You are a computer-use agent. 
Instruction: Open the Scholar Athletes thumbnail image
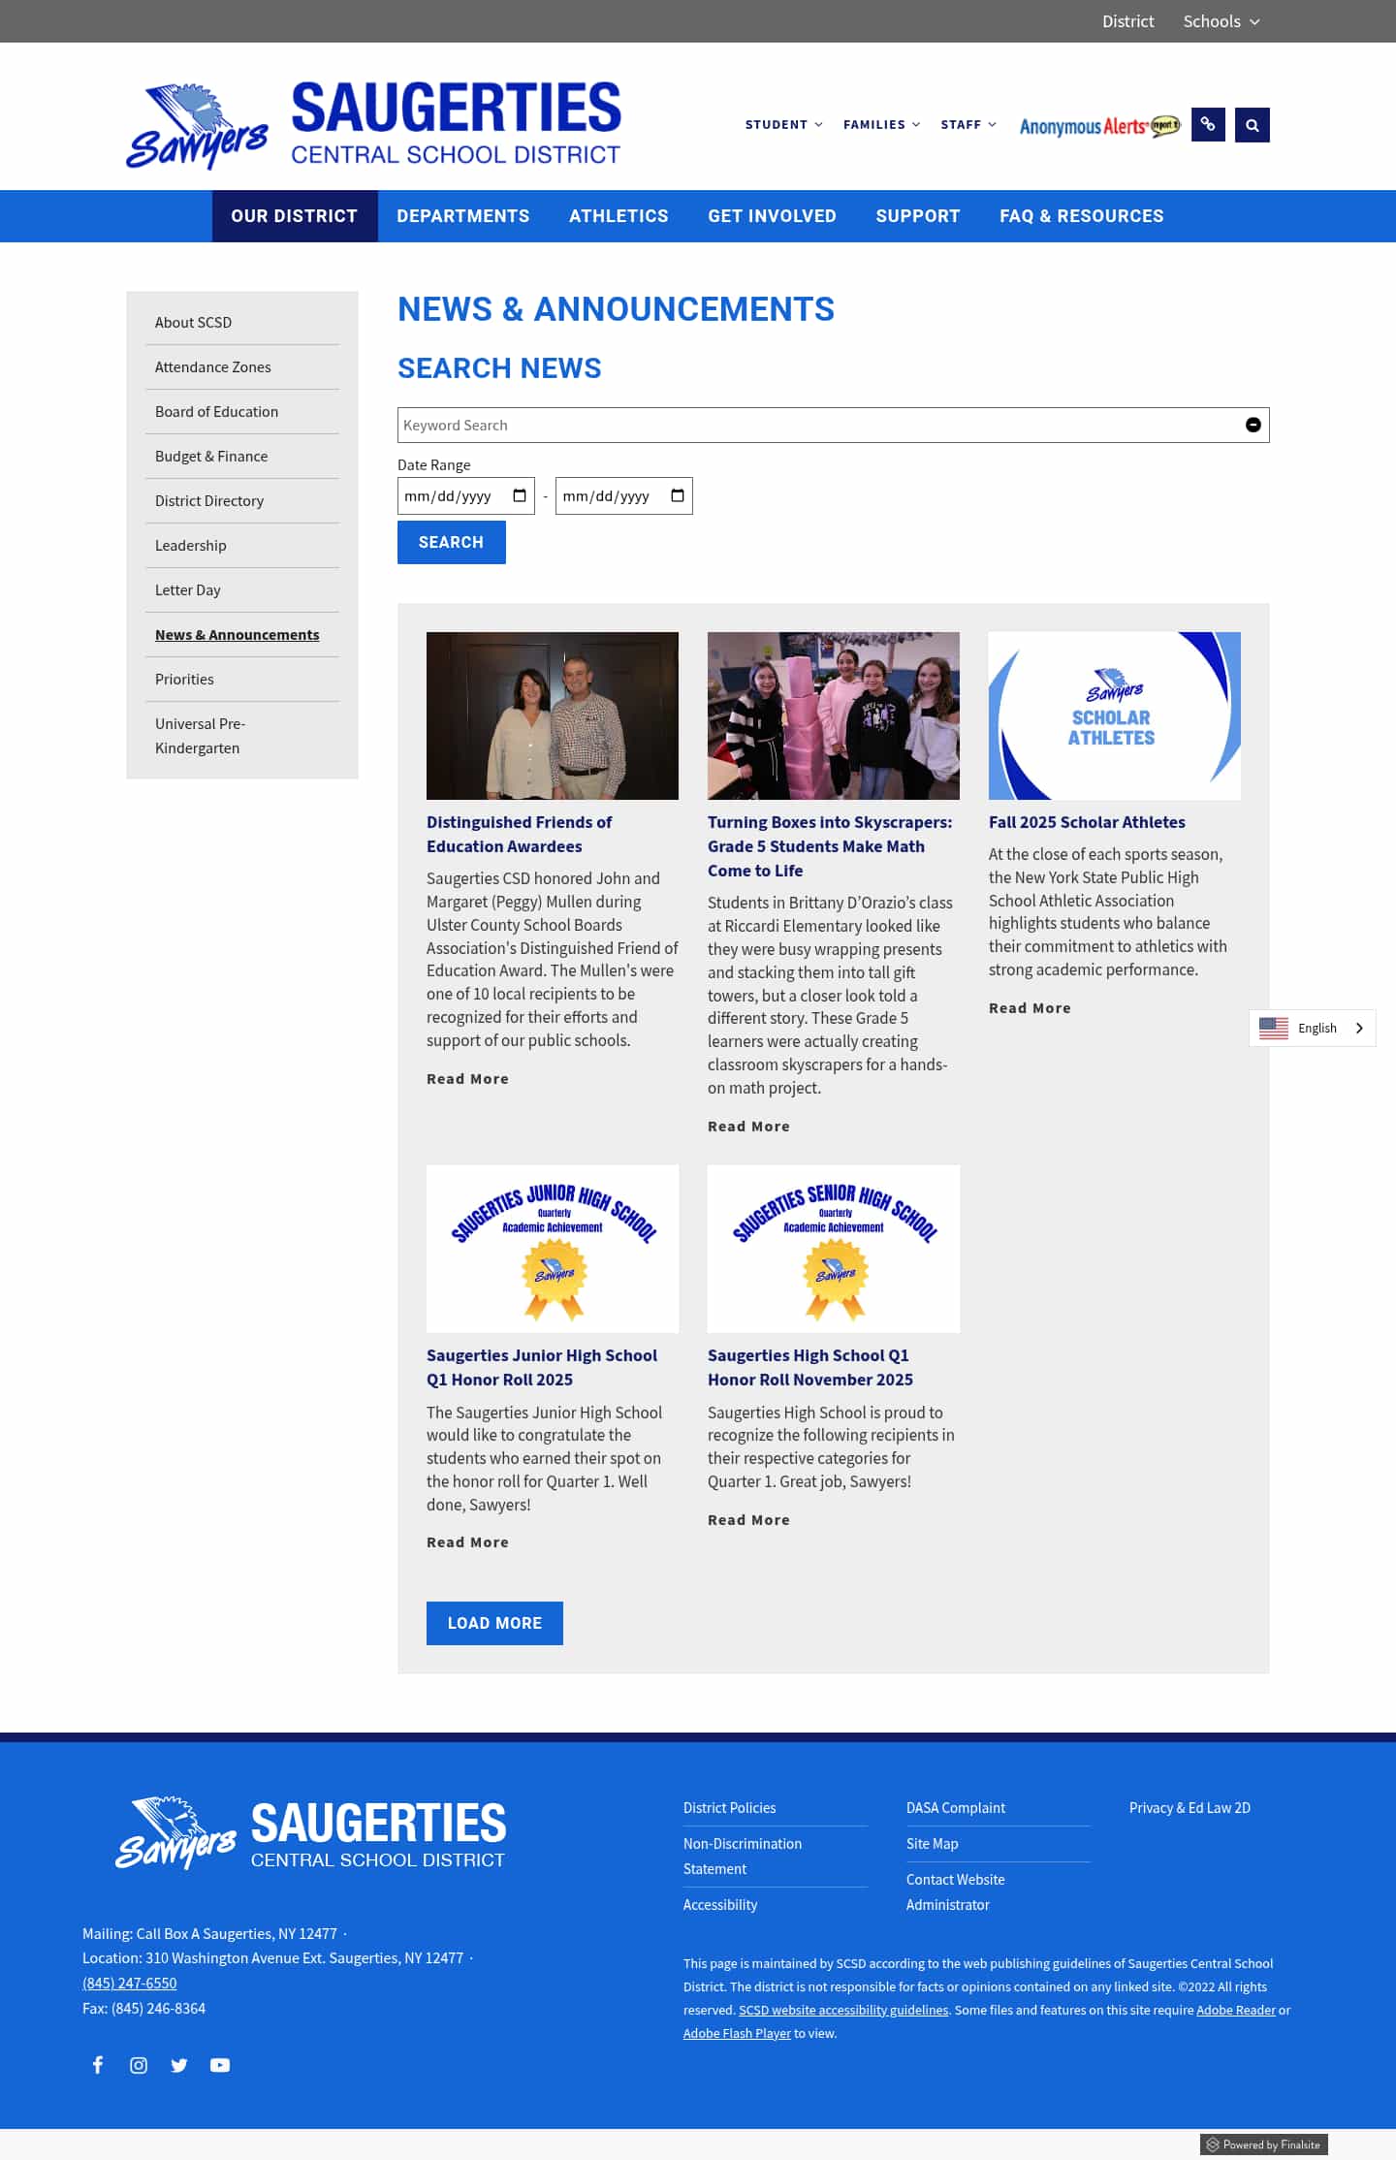tap(1115, 715)
